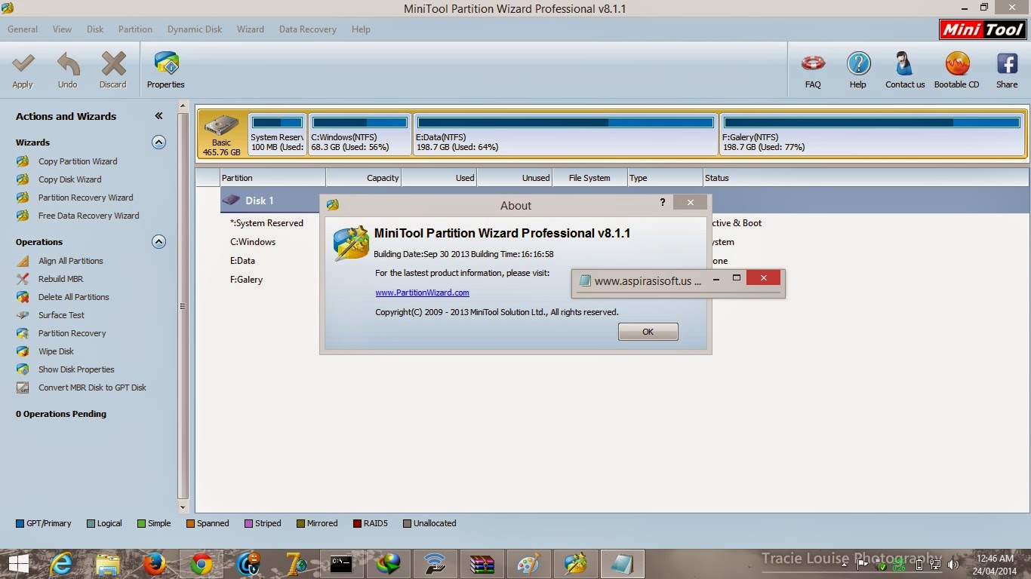The width and height of the screenshot is (1031, 579).
Task: Click the Type column header
Action: (x=665, y=178)
